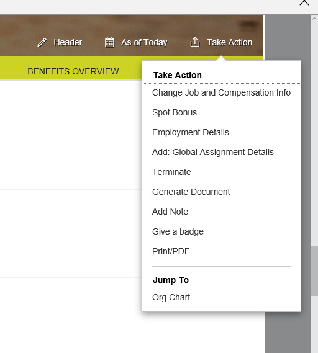
Task: Choose Spot Bonus from menu
Action: point(175,112)
